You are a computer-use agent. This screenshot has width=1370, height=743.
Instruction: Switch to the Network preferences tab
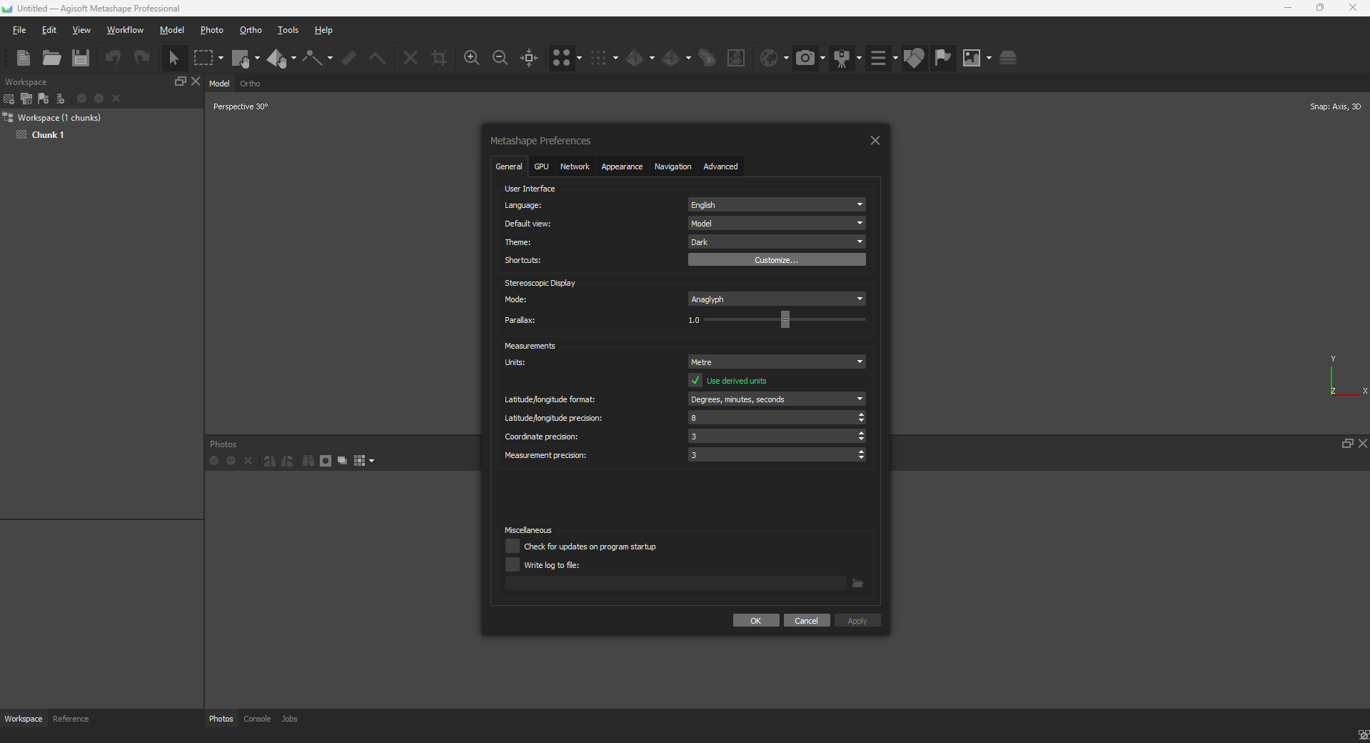(x=575, y=166)
